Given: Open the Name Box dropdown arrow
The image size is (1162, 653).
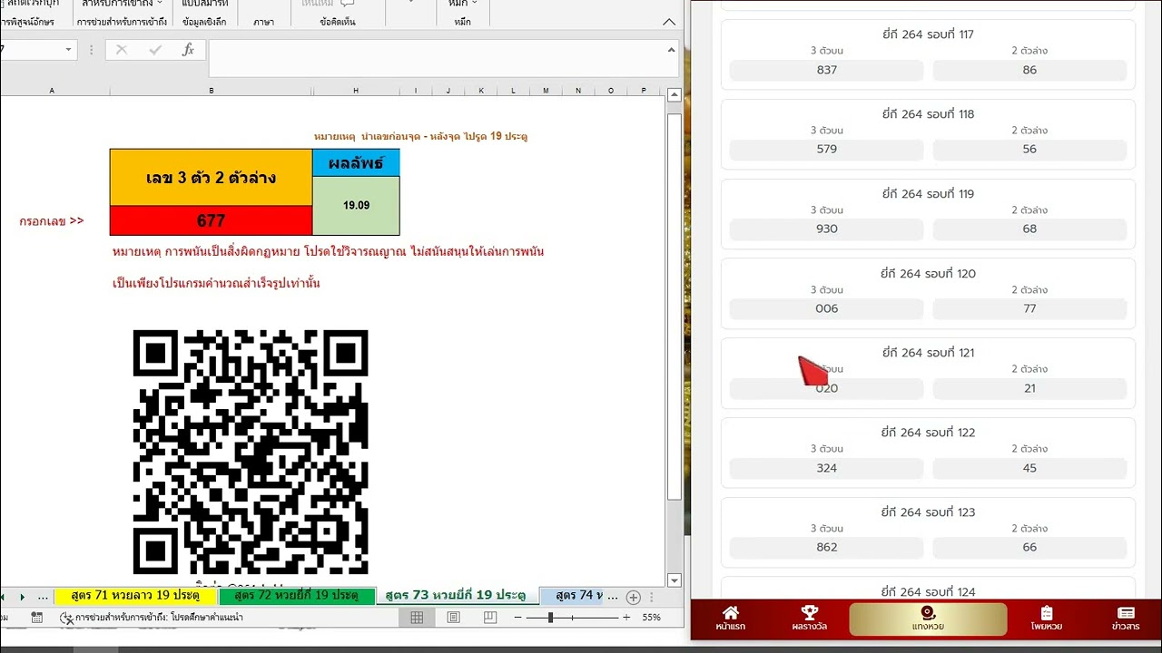Looking at the screenshot, I should (x=68, y=50).
